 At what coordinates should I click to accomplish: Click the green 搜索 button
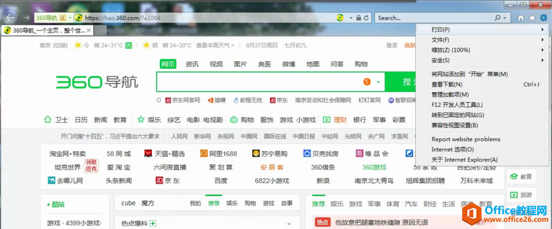[401, 82]
